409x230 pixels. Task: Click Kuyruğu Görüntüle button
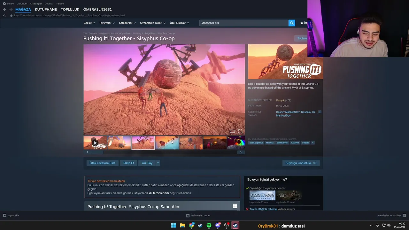point(301,163)
